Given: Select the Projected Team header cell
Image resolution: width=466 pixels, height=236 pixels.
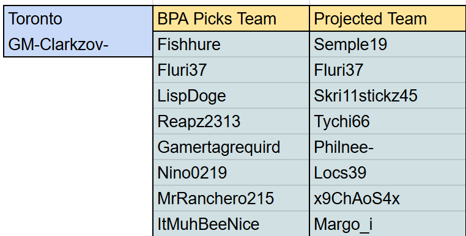Looking at the screenshot, I should [388, 18].
